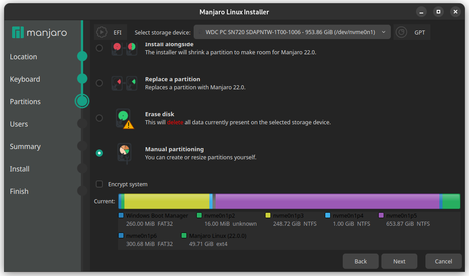The width and height of the screenshot is (469, 276).
Task: Click '248.72 GiB NTFS' size text
Action: (295, 224)
